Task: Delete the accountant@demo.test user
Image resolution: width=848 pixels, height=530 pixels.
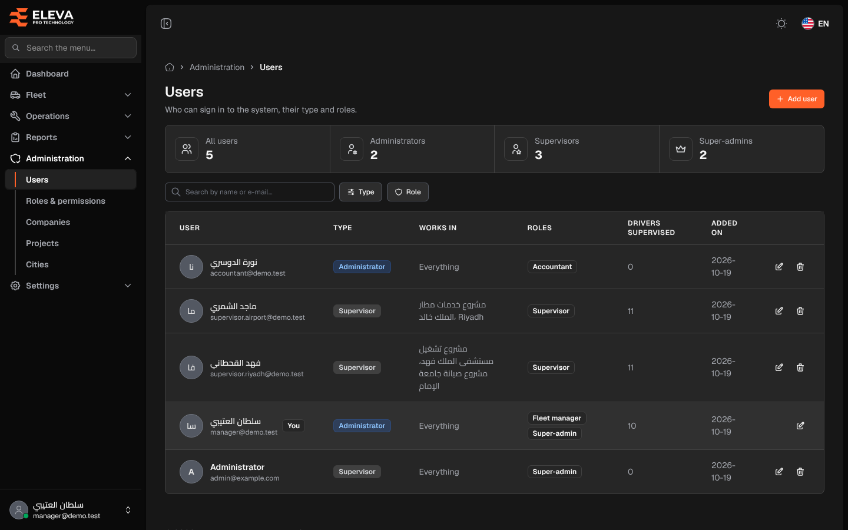Action: coord(800,267)
